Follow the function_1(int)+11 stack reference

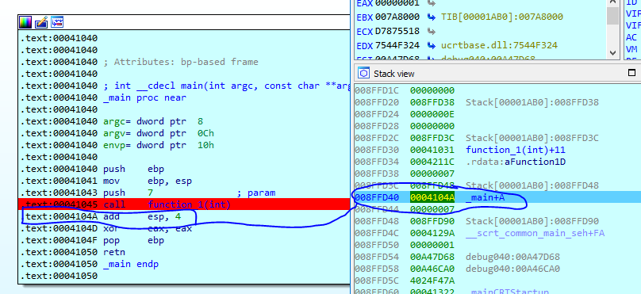coord(516,150)
